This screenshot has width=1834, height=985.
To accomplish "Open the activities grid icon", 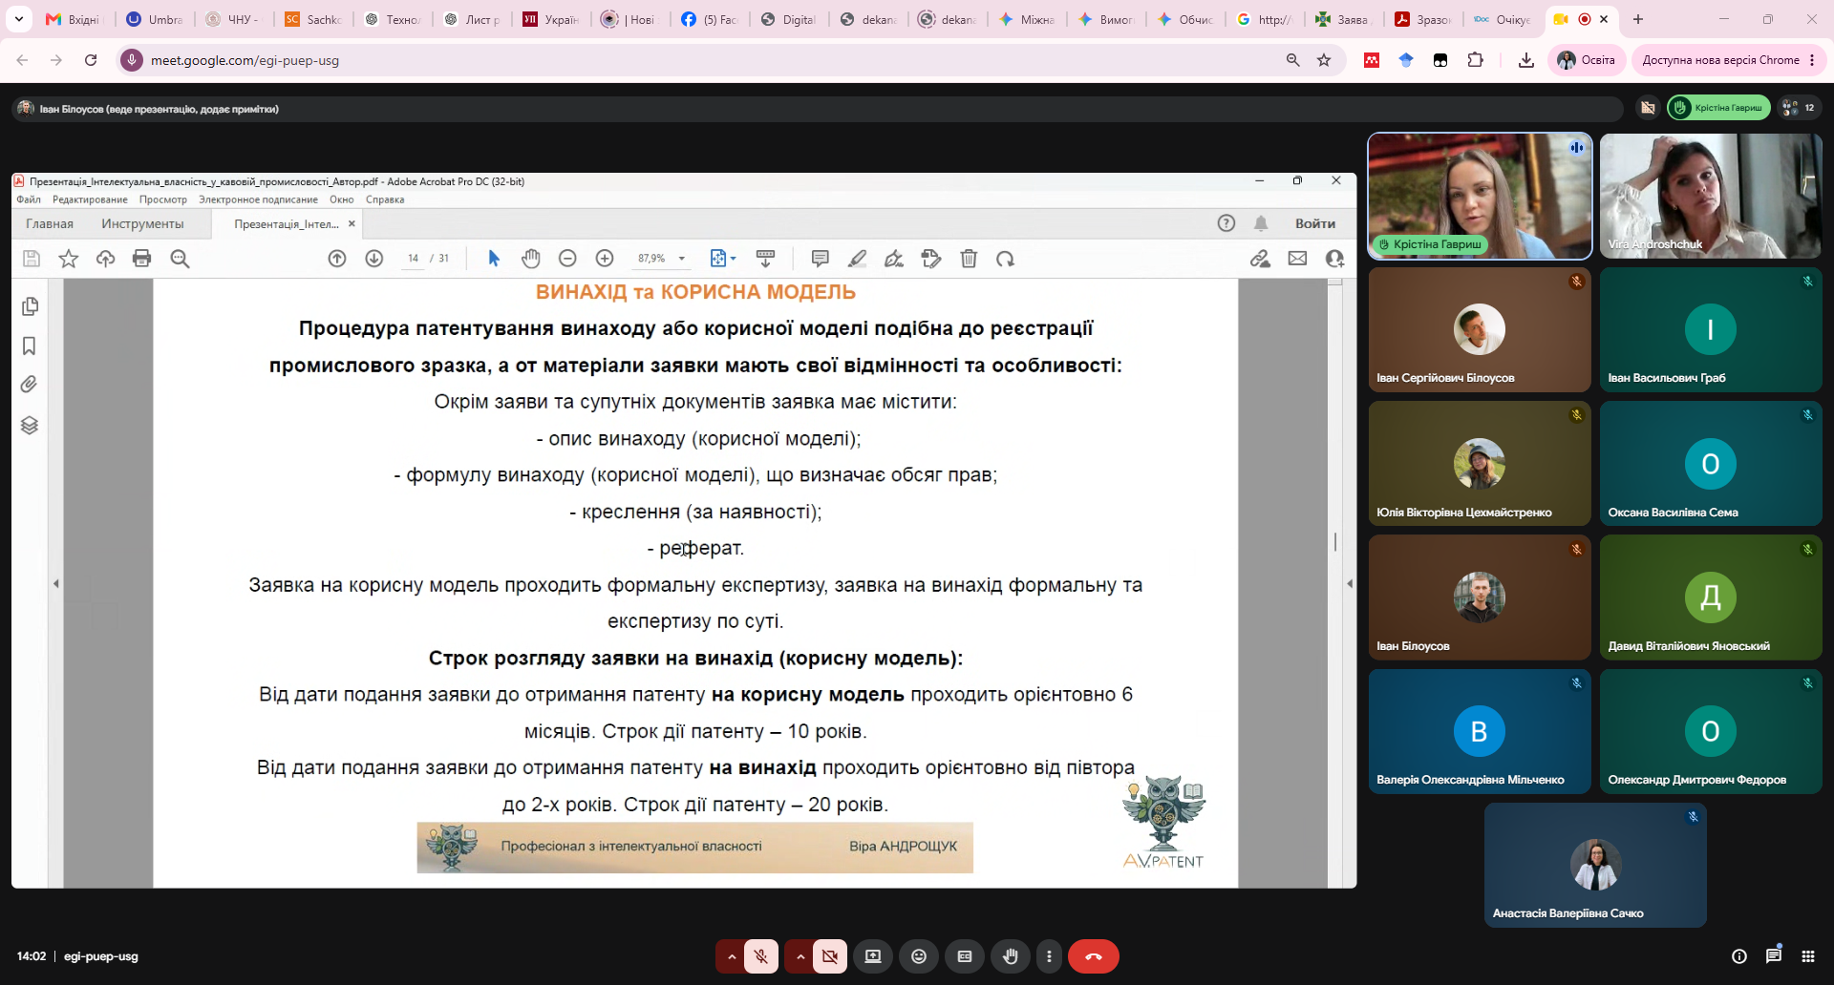I will 1808,956.
